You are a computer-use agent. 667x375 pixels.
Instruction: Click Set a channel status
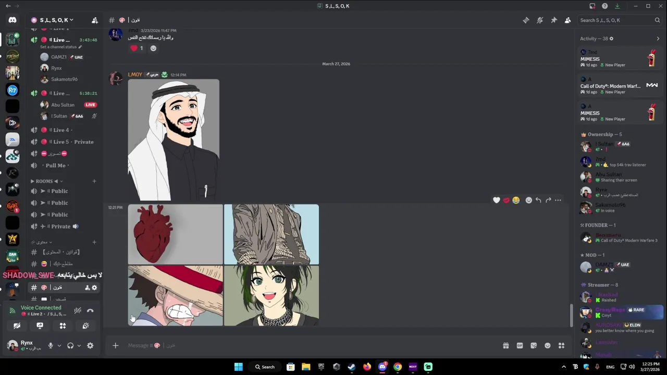coord(61,47)
